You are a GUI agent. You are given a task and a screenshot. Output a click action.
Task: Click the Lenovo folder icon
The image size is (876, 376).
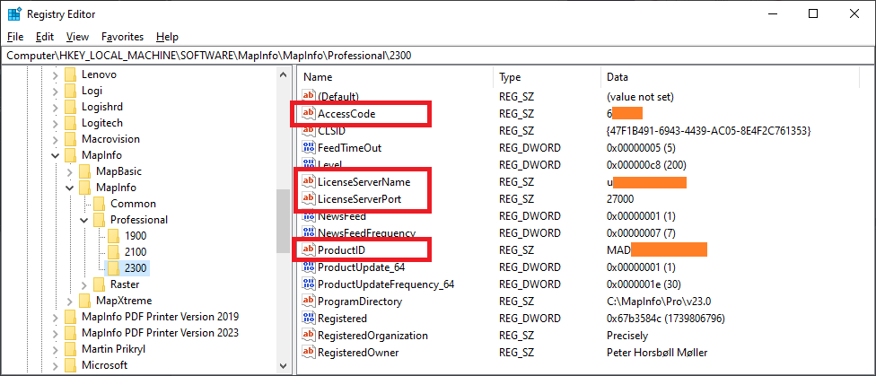[x=70, y=74]
